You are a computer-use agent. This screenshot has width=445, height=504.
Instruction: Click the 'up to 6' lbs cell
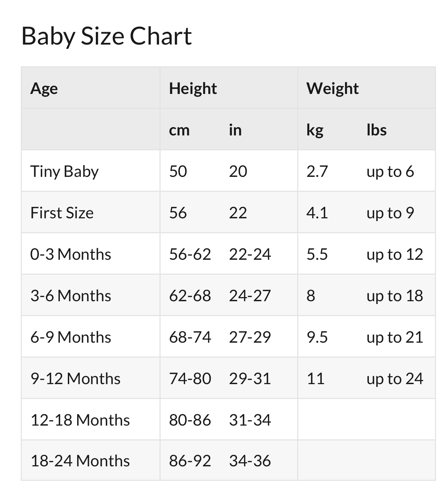[x=390, y=171]
